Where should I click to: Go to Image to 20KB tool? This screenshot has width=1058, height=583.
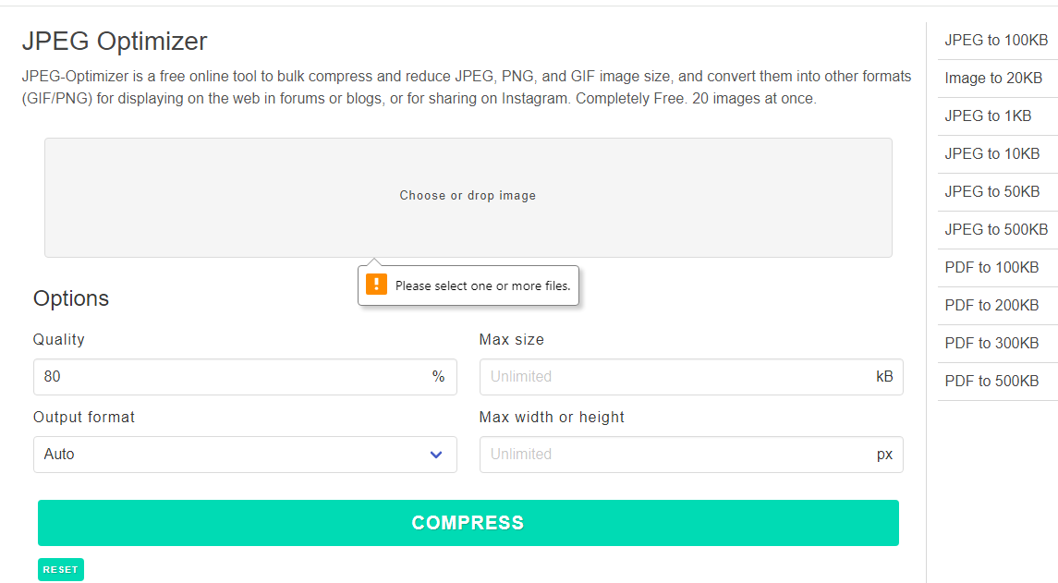coord(993,79)
